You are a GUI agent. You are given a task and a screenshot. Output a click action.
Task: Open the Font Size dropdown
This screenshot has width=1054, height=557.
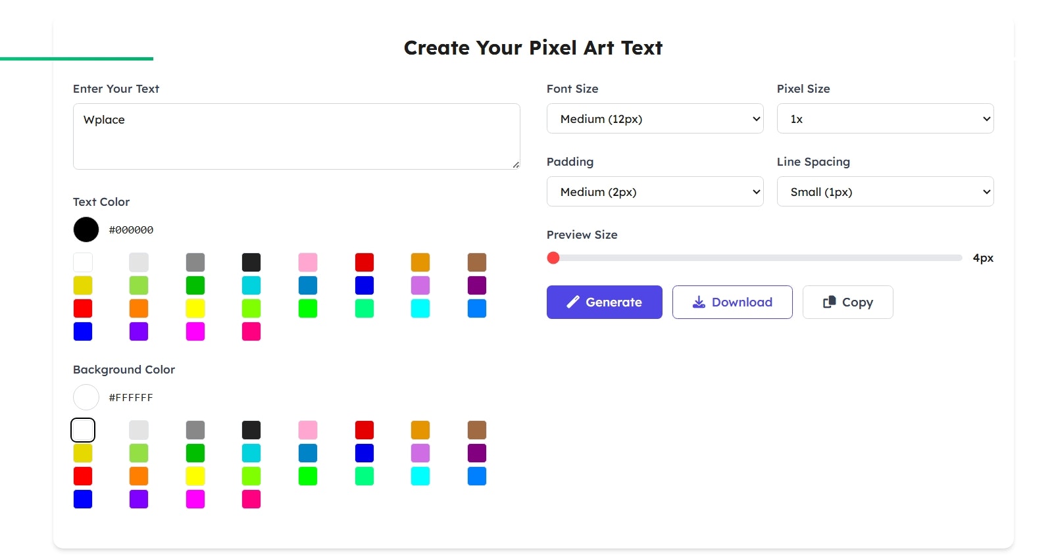pyautogui.click(x=655, y=119)
